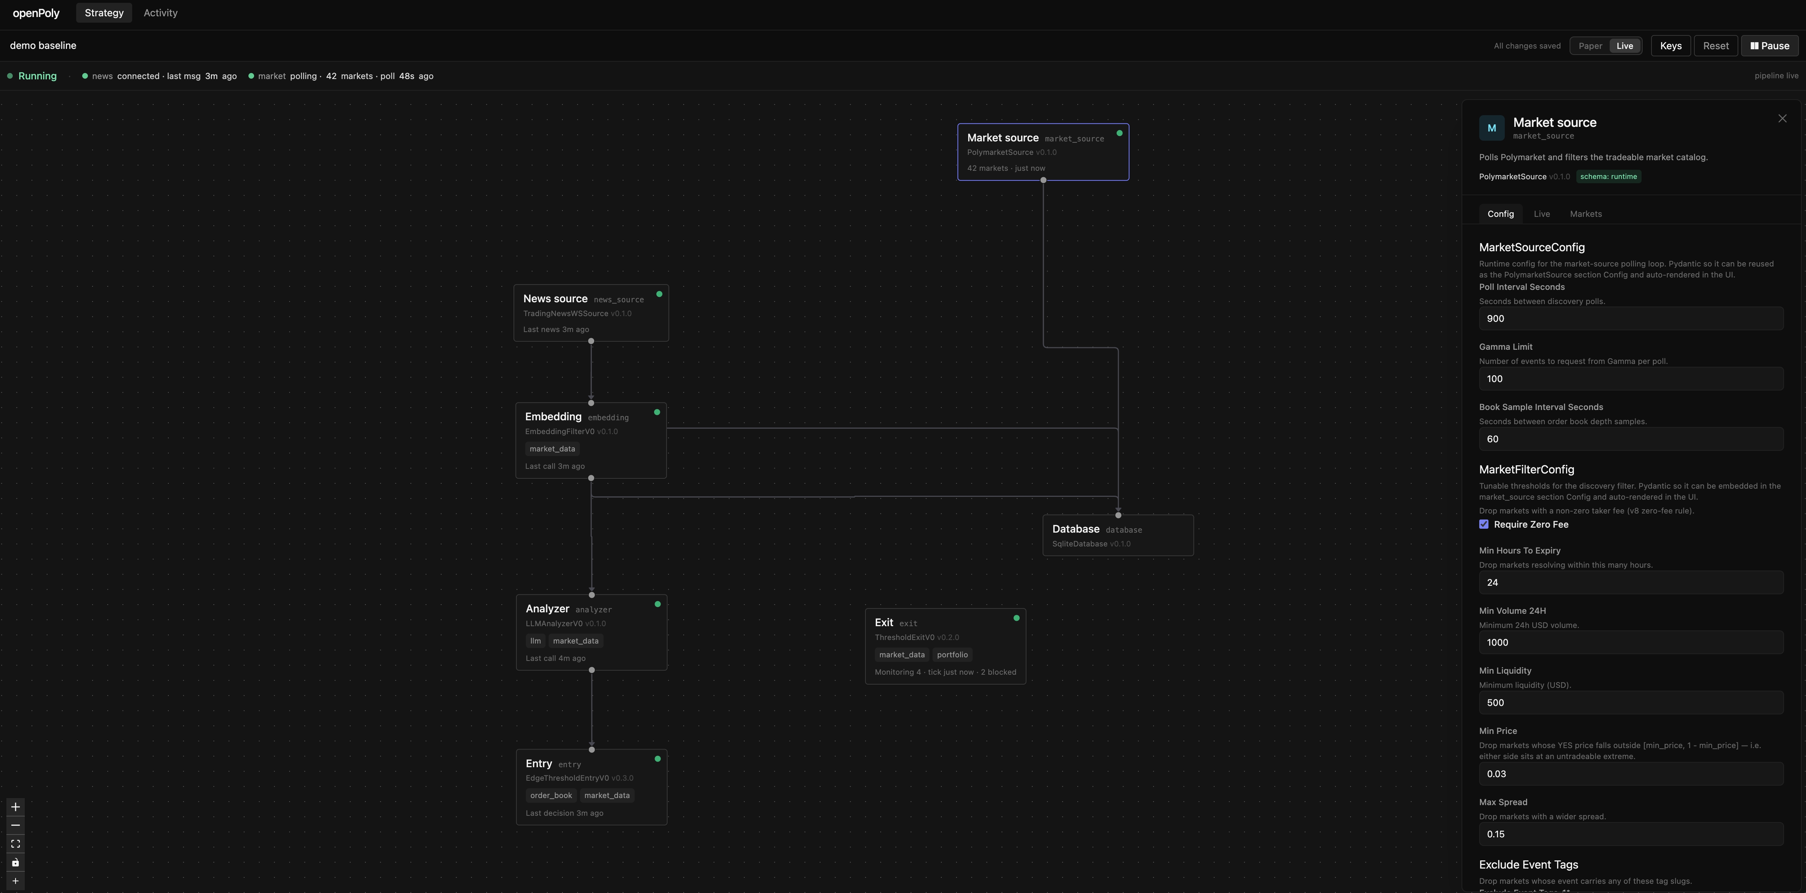Screen dimensions: 1806x893
Task: Select the Entry node
Action: click(x=592, y=787)
